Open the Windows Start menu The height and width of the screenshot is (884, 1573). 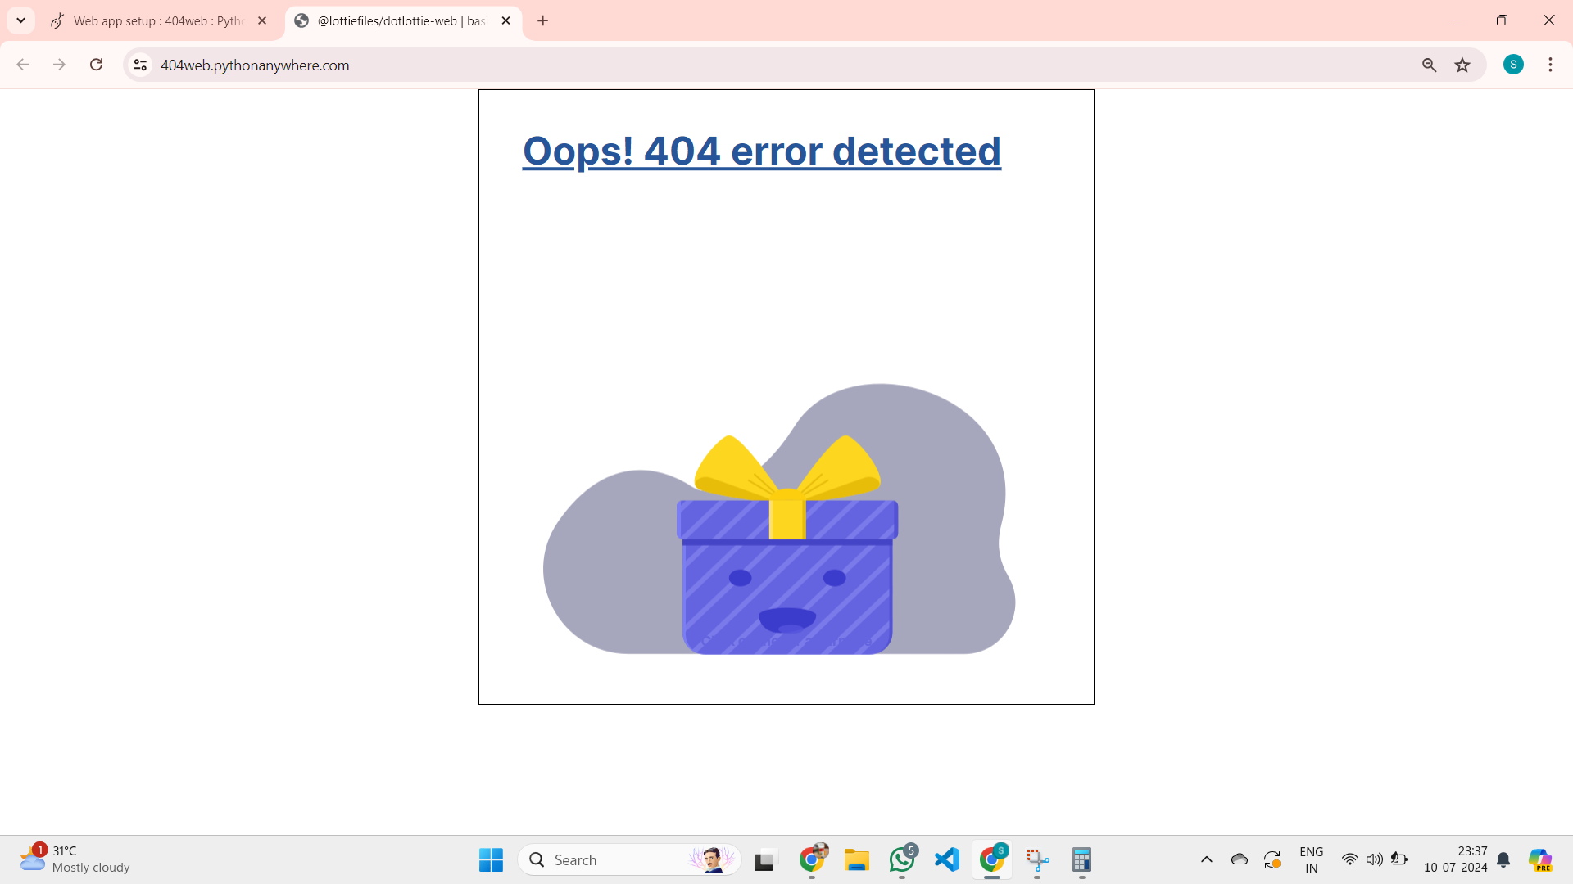click(491, 859)
